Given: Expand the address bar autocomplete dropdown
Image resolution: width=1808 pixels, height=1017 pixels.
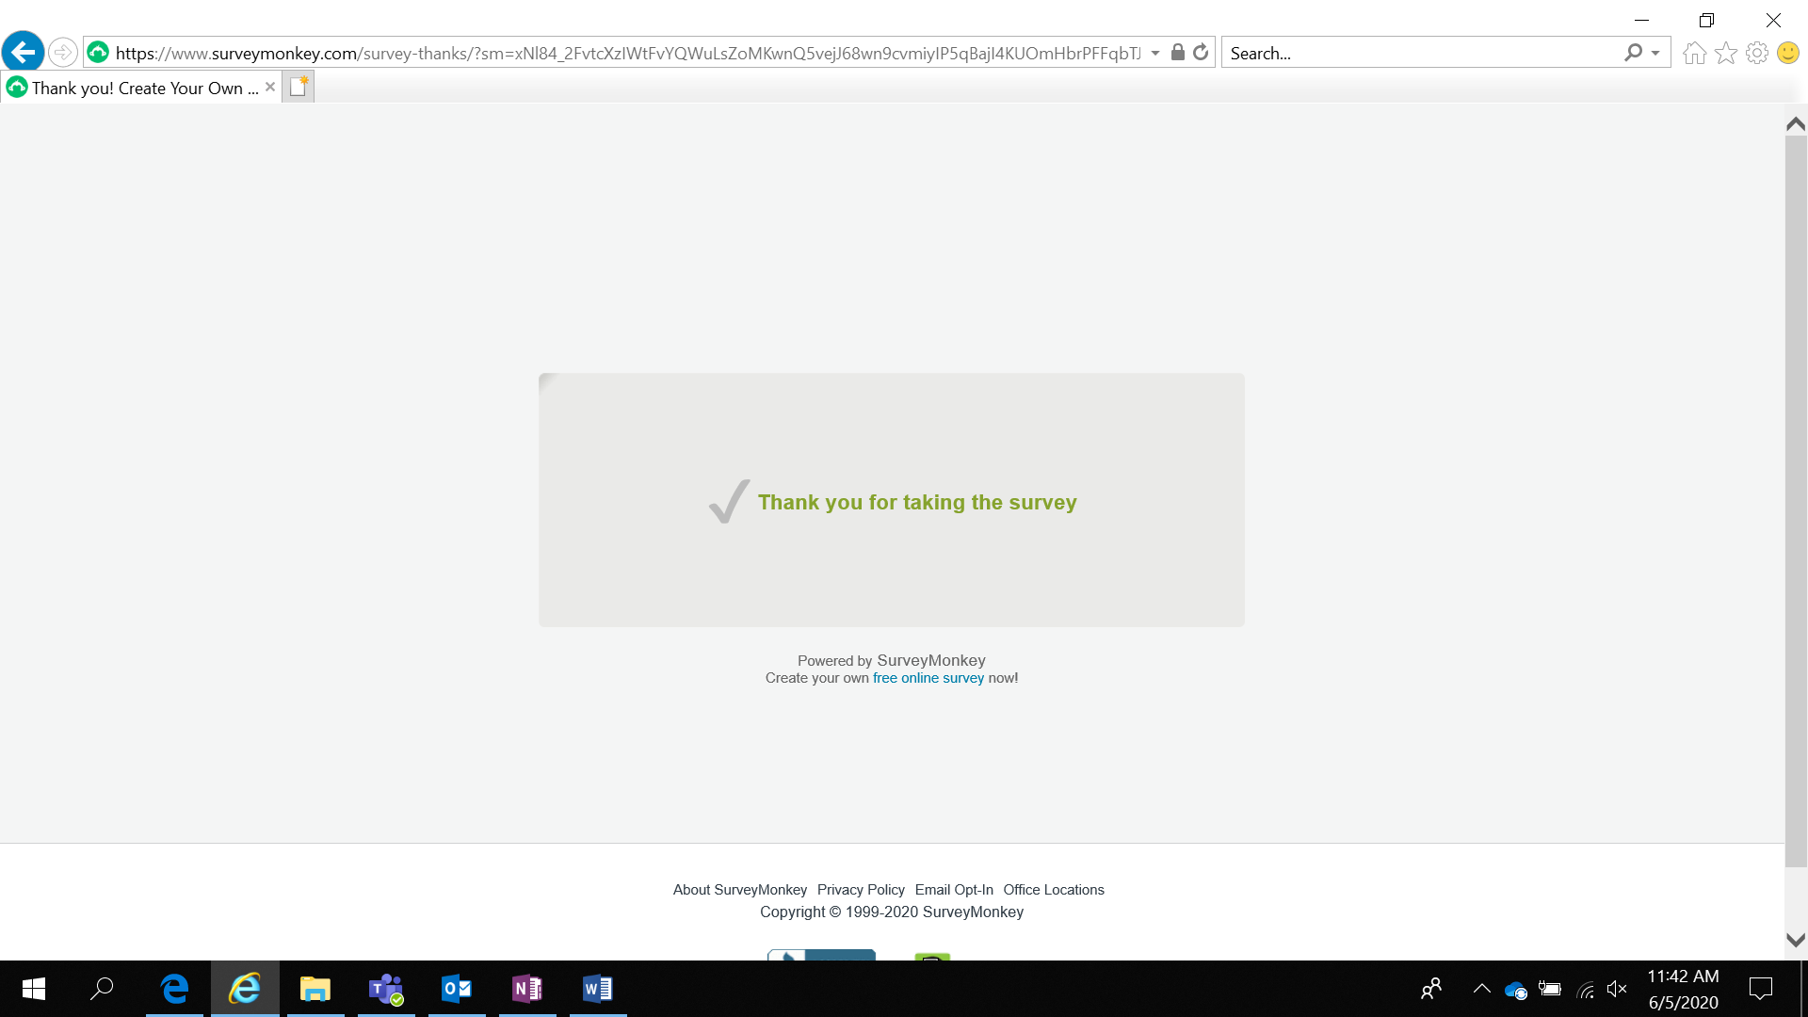Looking at the screenshot, I should 1155,53.
